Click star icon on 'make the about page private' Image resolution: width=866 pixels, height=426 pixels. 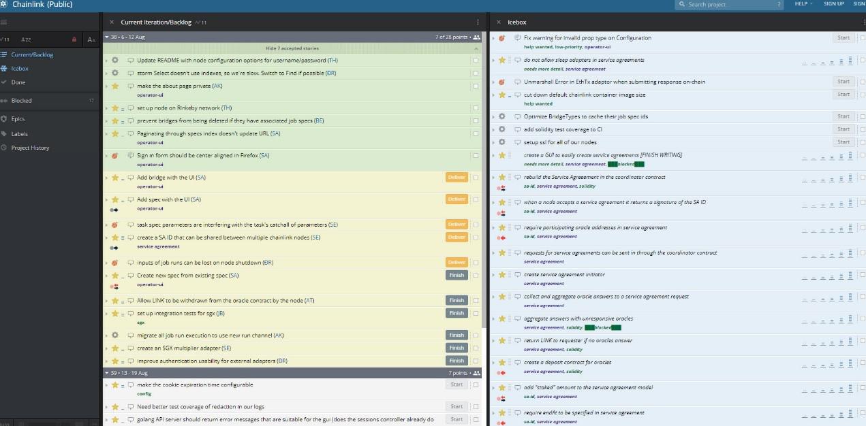tap(115, 86)
